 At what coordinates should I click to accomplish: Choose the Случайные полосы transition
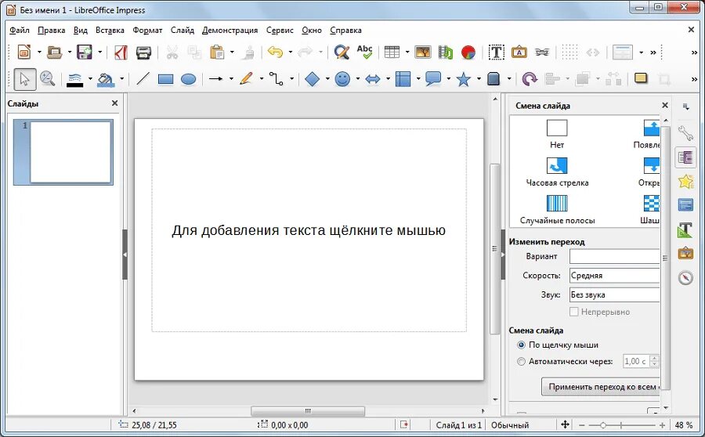[x=557, y=210]
